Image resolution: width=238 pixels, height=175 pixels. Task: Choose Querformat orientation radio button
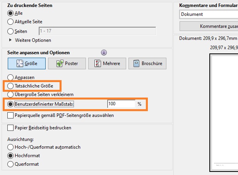coord(10,164)
